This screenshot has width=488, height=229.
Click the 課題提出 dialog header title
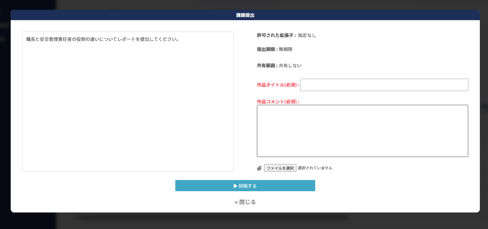tap(245, 15)
